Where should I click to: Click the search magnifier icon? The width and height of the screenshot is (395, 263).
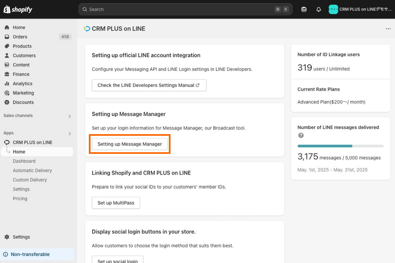(85, 10)
